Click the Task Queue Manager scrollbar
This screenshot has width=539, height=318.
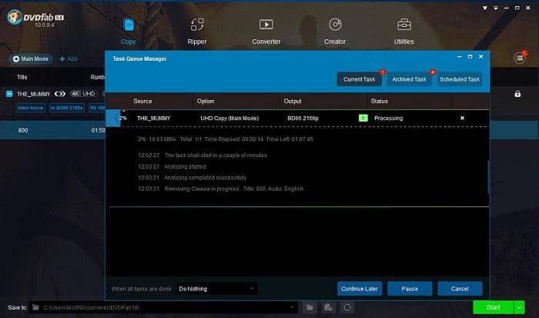pyautogui.click(x=488, y=177)
